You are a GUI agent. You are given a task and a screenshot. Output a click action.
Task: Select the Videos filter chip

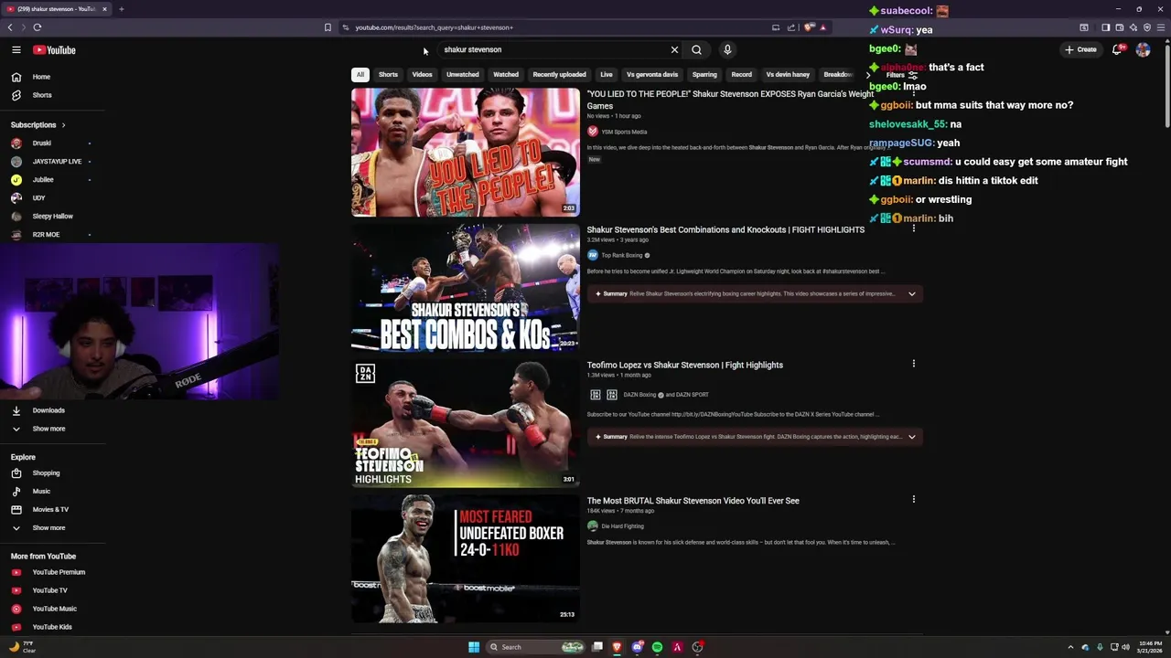tap(422, 75)
